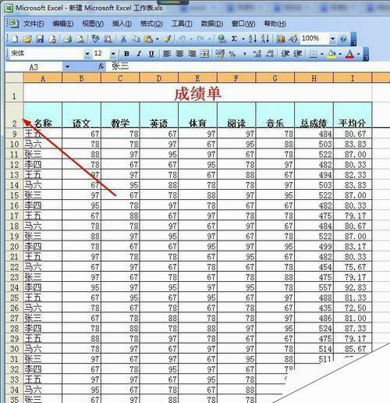Merge and center selected cells
390x403 pixels.
tap(204, 54)
